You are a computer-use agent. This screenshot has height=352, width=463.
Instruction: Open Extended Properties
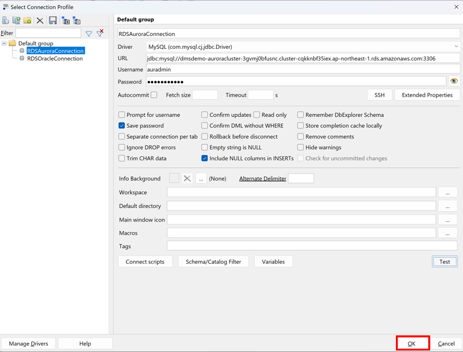[427, 95]
